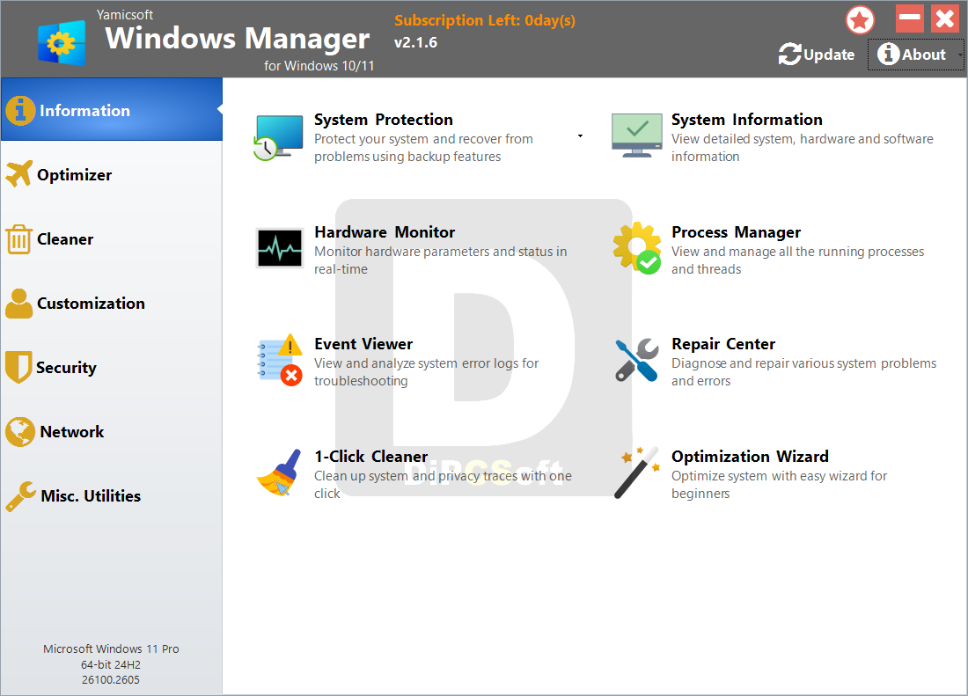Open the Optimization Wizard title link
Viewport: 968px width, 696px height.
(750, 457)
